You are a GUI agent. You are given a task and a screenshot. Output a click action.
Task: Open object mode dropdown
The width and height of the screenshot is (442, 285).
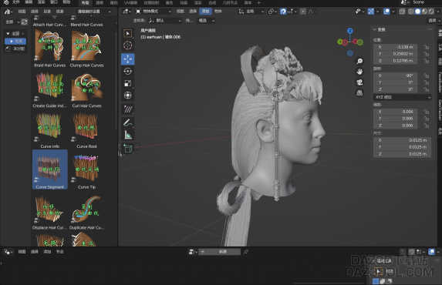154,12
